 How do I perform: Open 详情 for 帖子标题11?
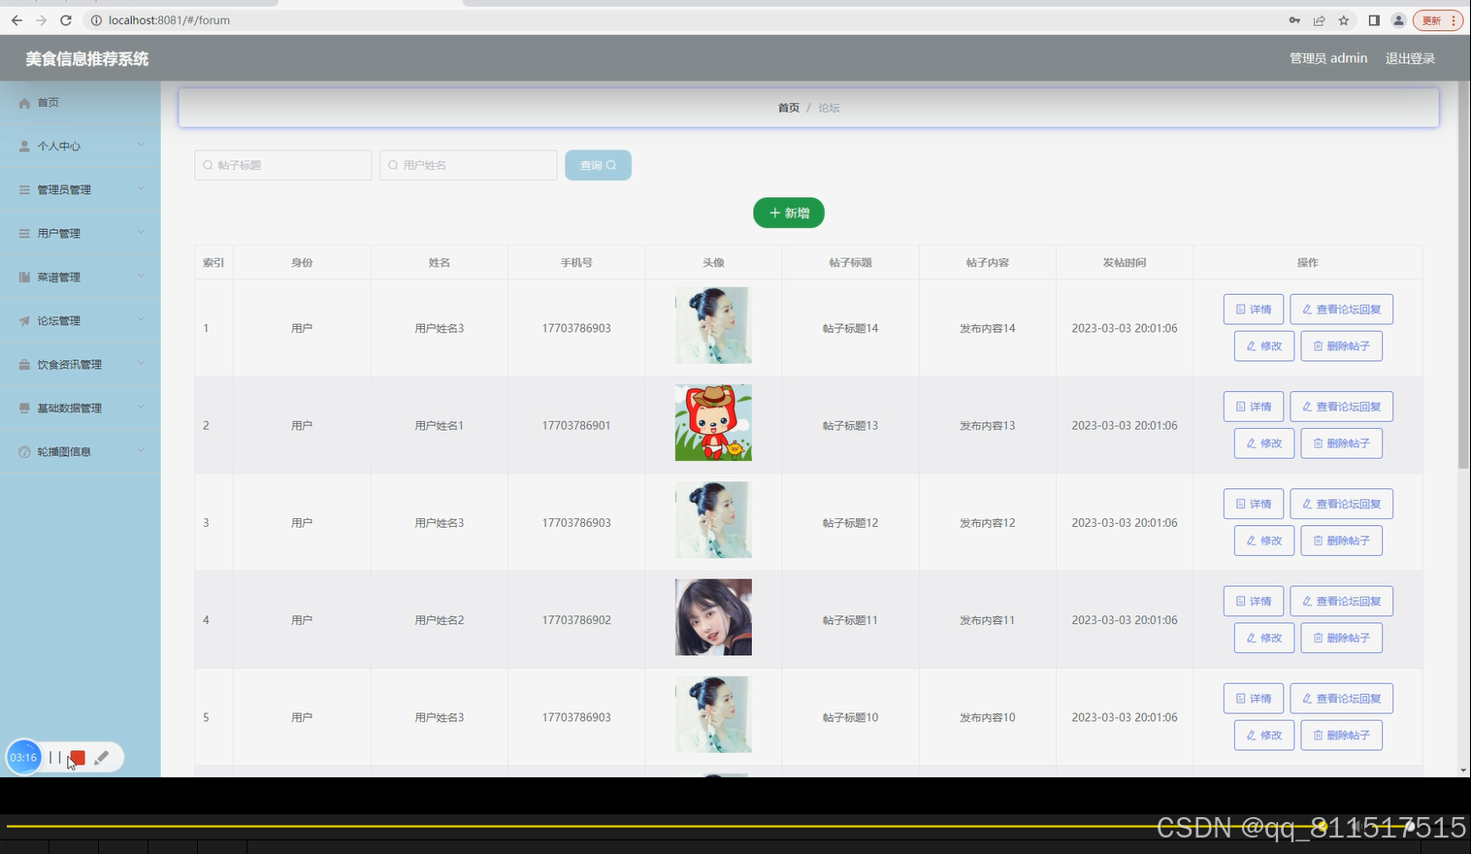pyautogui.click(x=1254, y=601)
